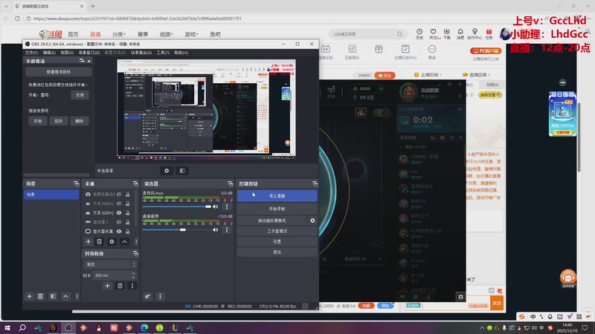Remove the scene with the Scenes trash icon
The width and height of the screenshot is (595, 334).
(40, 296)
